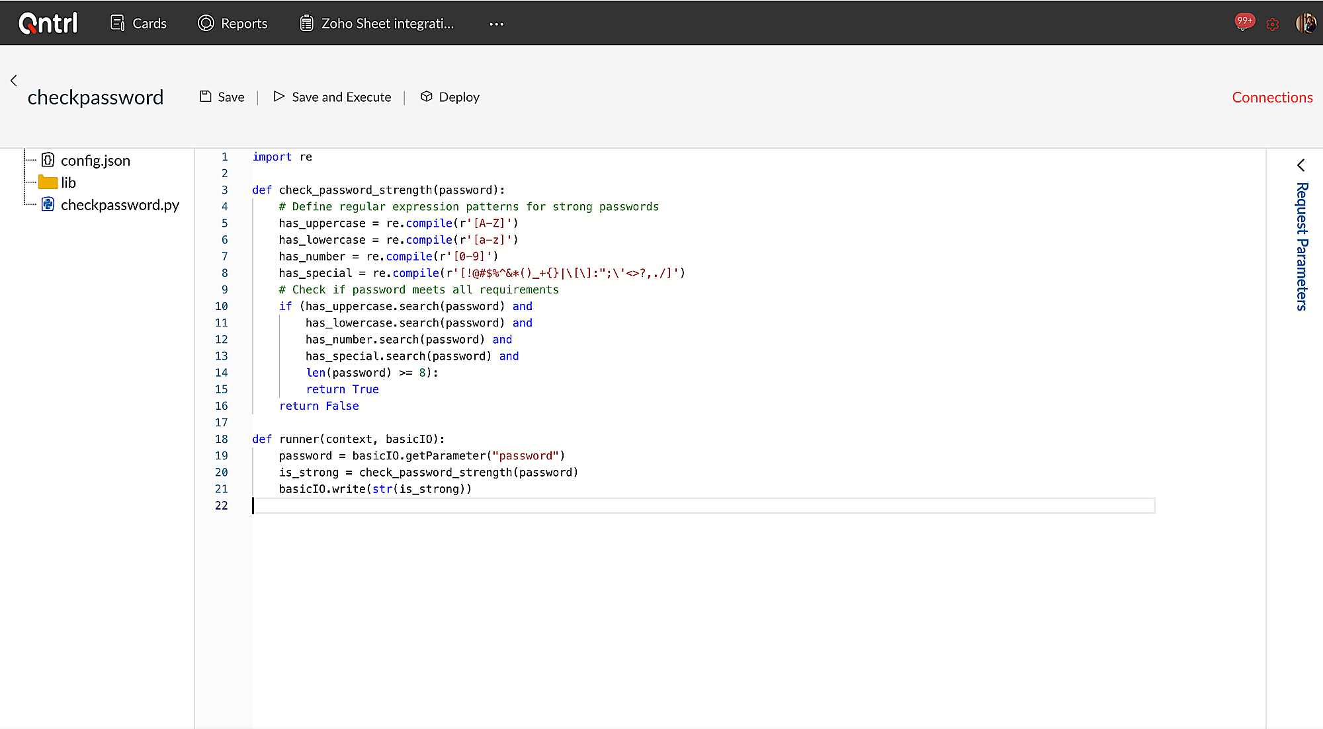Click 'len(password) >= 8):' line
The width and height of the screenshot is (1323, 729).
(x=372, y=373)
